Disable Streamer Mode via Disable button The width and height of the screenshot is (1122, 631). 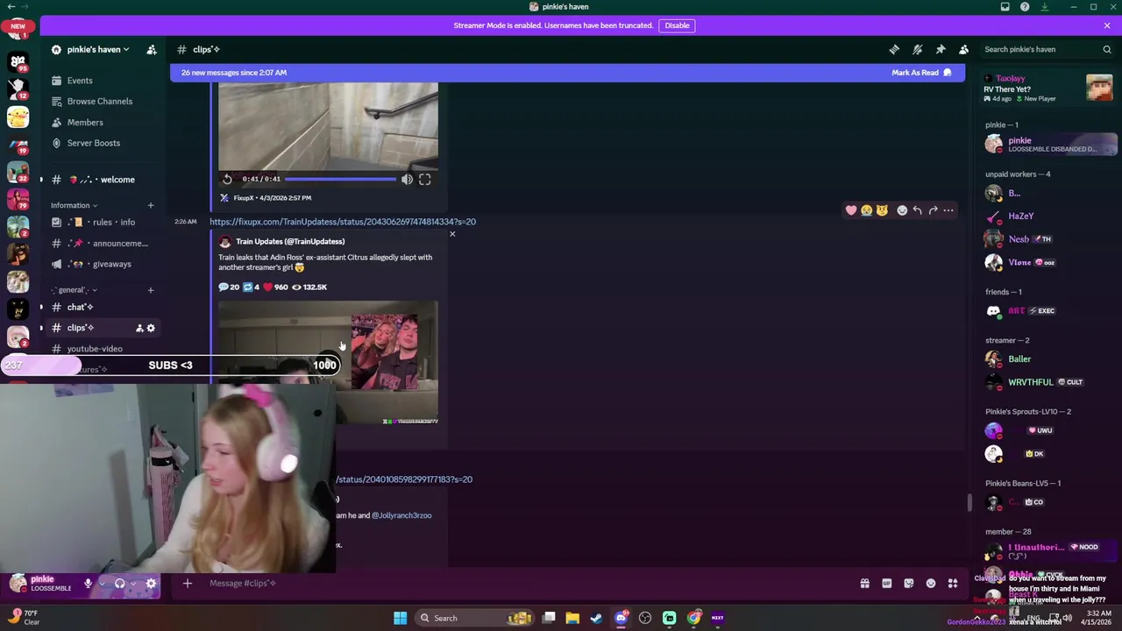[x=677, y=25]
